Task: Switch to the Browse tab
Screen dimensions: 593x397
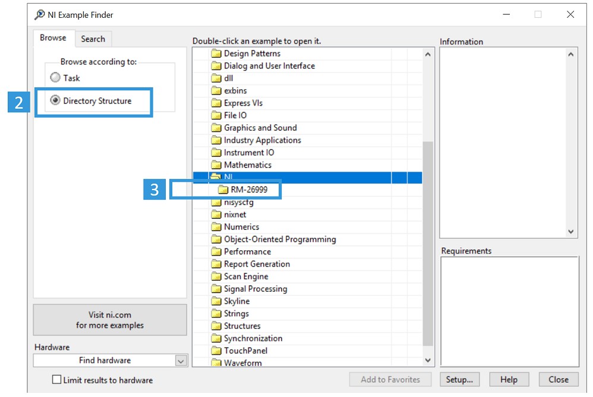Action: pos(53,38)
